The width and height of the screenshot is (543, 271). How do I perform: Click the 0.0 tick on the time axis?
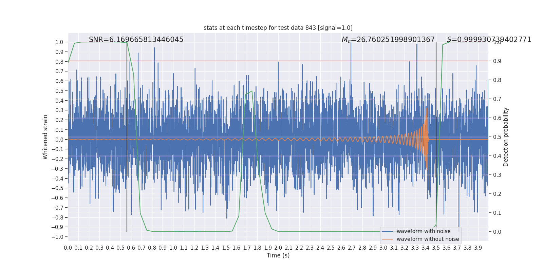[68, 248]
